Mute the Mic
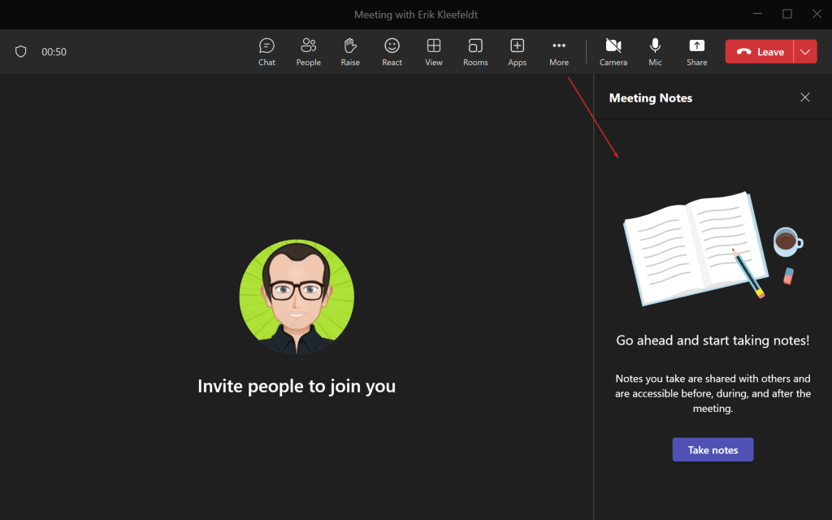The height and width of the screenshot is (520, 832). 655,51
